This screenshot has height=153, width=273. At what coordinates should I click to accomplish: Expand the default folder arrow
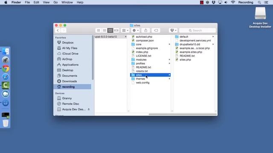213,37
